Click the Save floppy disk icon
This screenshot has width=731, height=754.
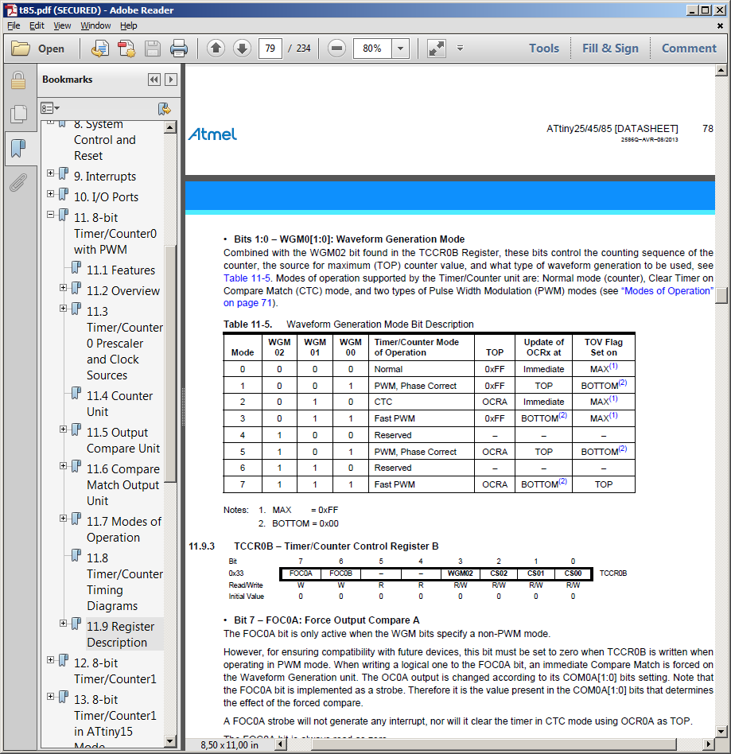tap(153, 49)
